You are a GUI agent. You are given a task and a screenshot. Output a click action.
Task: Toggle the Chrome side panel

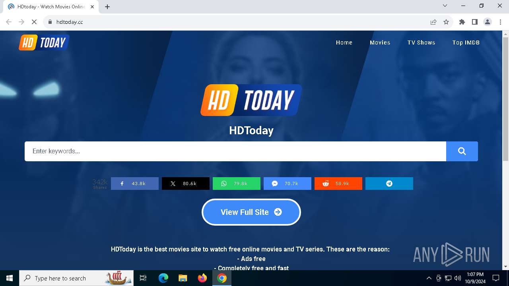coord(475,22)
